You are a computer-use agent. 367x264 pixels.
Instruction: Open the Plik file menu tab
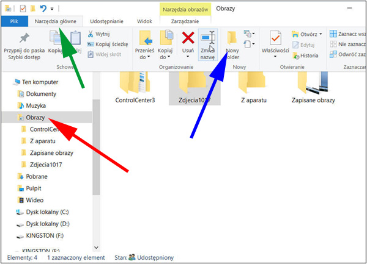(14, 21)
